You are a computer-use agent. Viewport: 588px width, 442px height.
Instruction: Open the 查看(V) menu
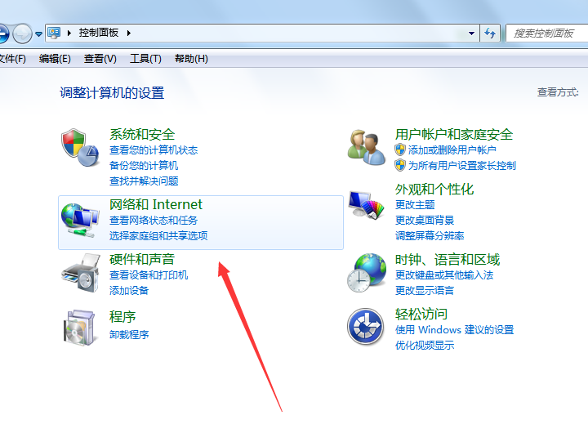pyautogui.click(x=100, y=59)
